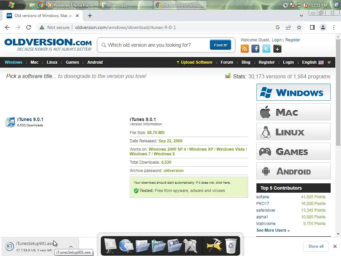The width and height of the screenshot is (341, 256).
Task: Click the See More Users link
Action: tap(273, 230)
